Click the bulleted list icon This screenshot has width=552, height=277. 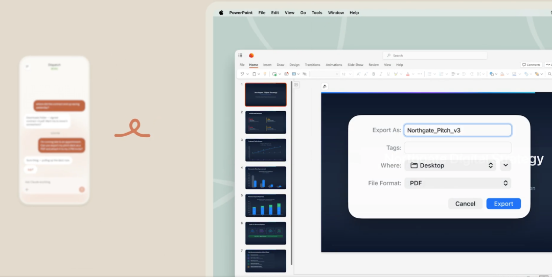pos(429,74)
